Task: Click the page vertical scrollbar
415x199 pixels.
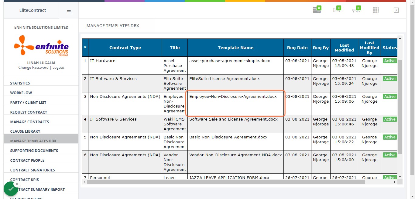Action: (x=412, y=89)
